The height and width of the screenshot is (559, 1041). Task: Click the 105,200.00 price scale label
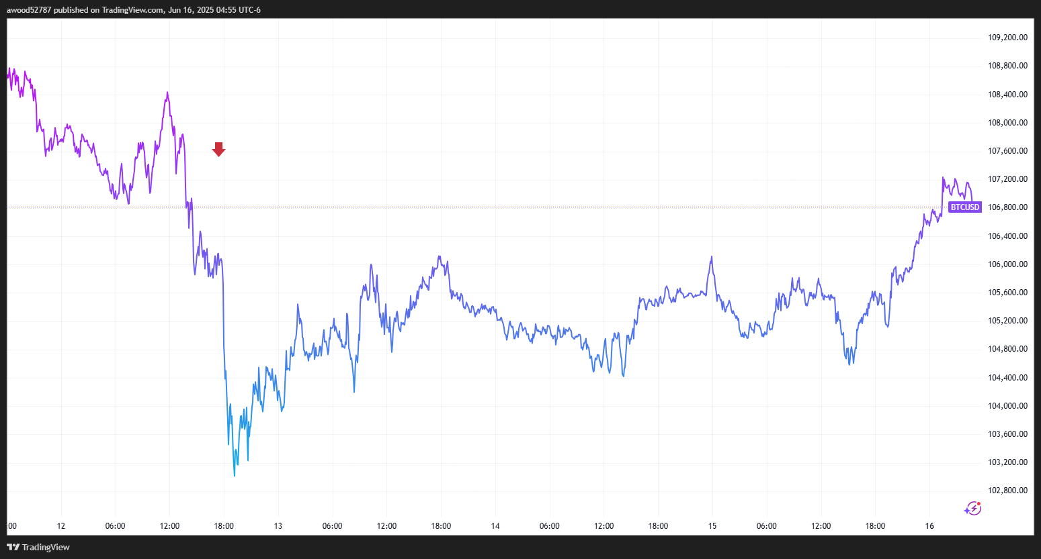tap(1007, 321)
